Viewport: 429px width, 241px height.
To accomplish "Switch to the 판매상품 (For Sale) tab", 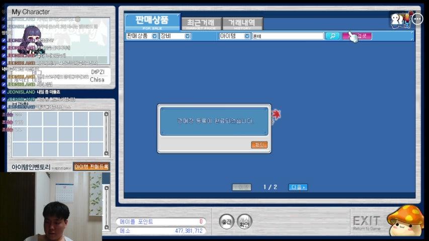I will pos(152,22).
